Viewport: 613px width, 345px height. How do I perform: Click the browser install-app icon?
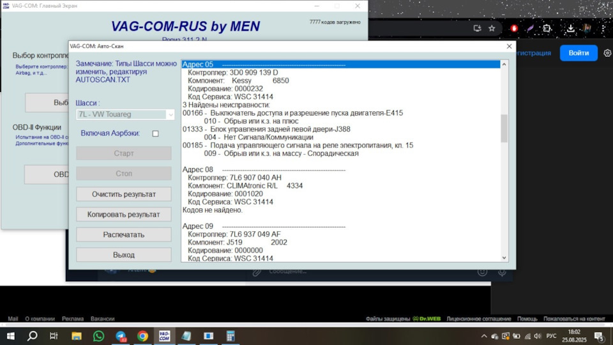477,28
